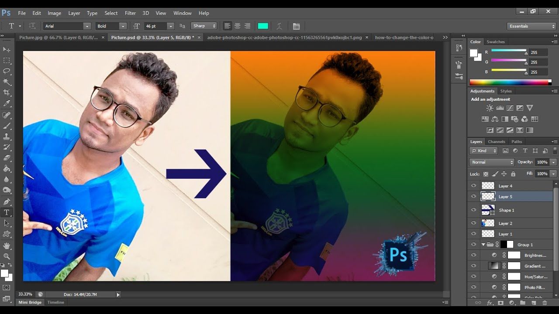
Task: Open the Normal blend mode dropdown
Action: 492,162
